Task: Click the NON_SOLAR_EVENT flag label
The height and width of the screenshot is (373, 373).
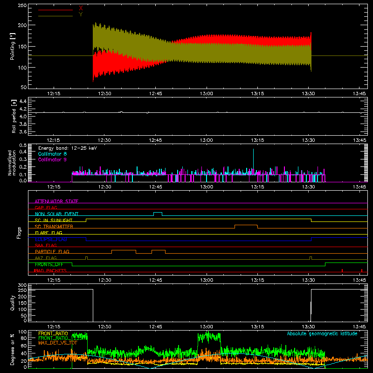Action: 56,214
